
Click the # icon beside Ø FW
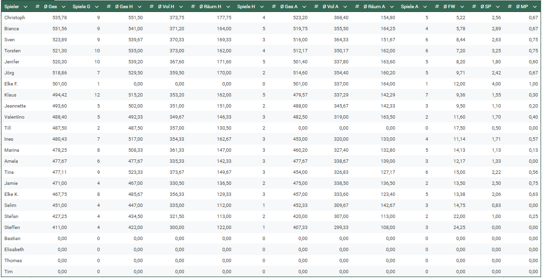[437, 6]
